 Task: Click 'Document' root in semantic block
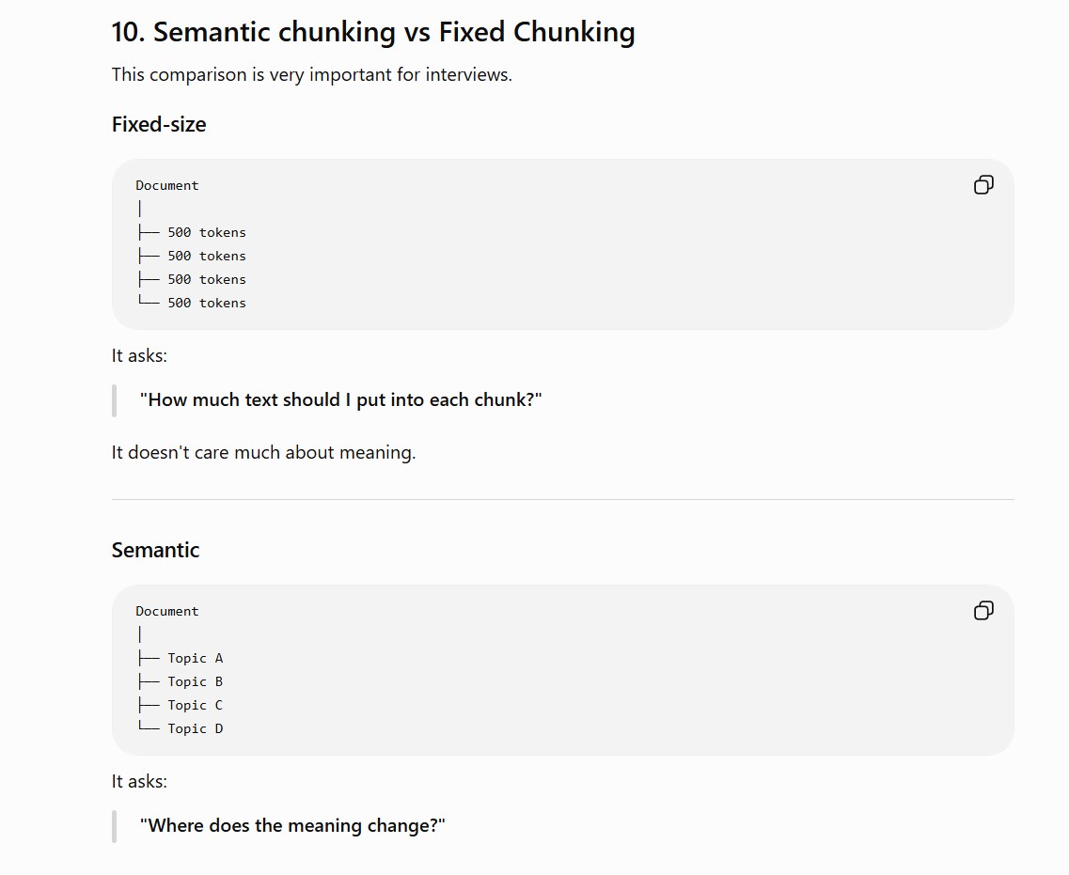tap(167, 611)
